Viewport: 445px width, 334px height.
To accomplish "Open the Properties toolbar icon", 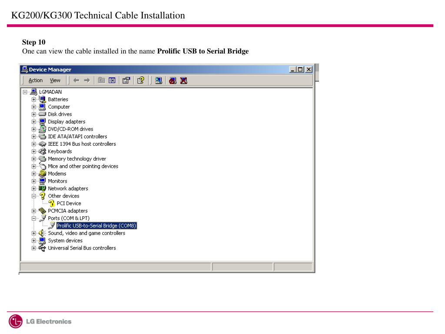I will (126, 80).
